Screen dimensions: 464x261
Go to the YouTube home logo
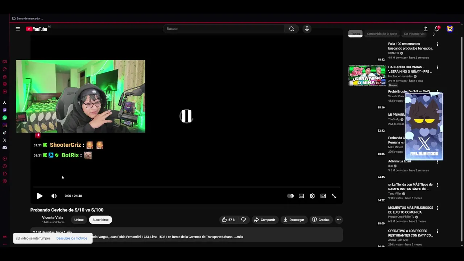(x=37, y=29)
